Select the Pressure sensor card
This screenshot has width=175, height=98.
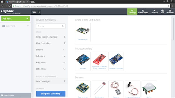[116, 89]
